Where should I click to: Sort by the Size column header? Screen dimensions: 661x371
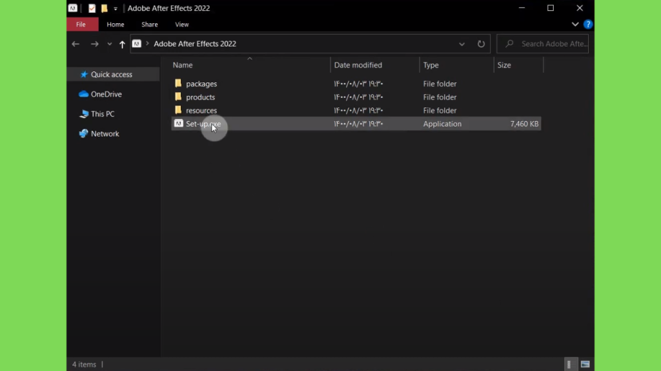click(503, 65)
